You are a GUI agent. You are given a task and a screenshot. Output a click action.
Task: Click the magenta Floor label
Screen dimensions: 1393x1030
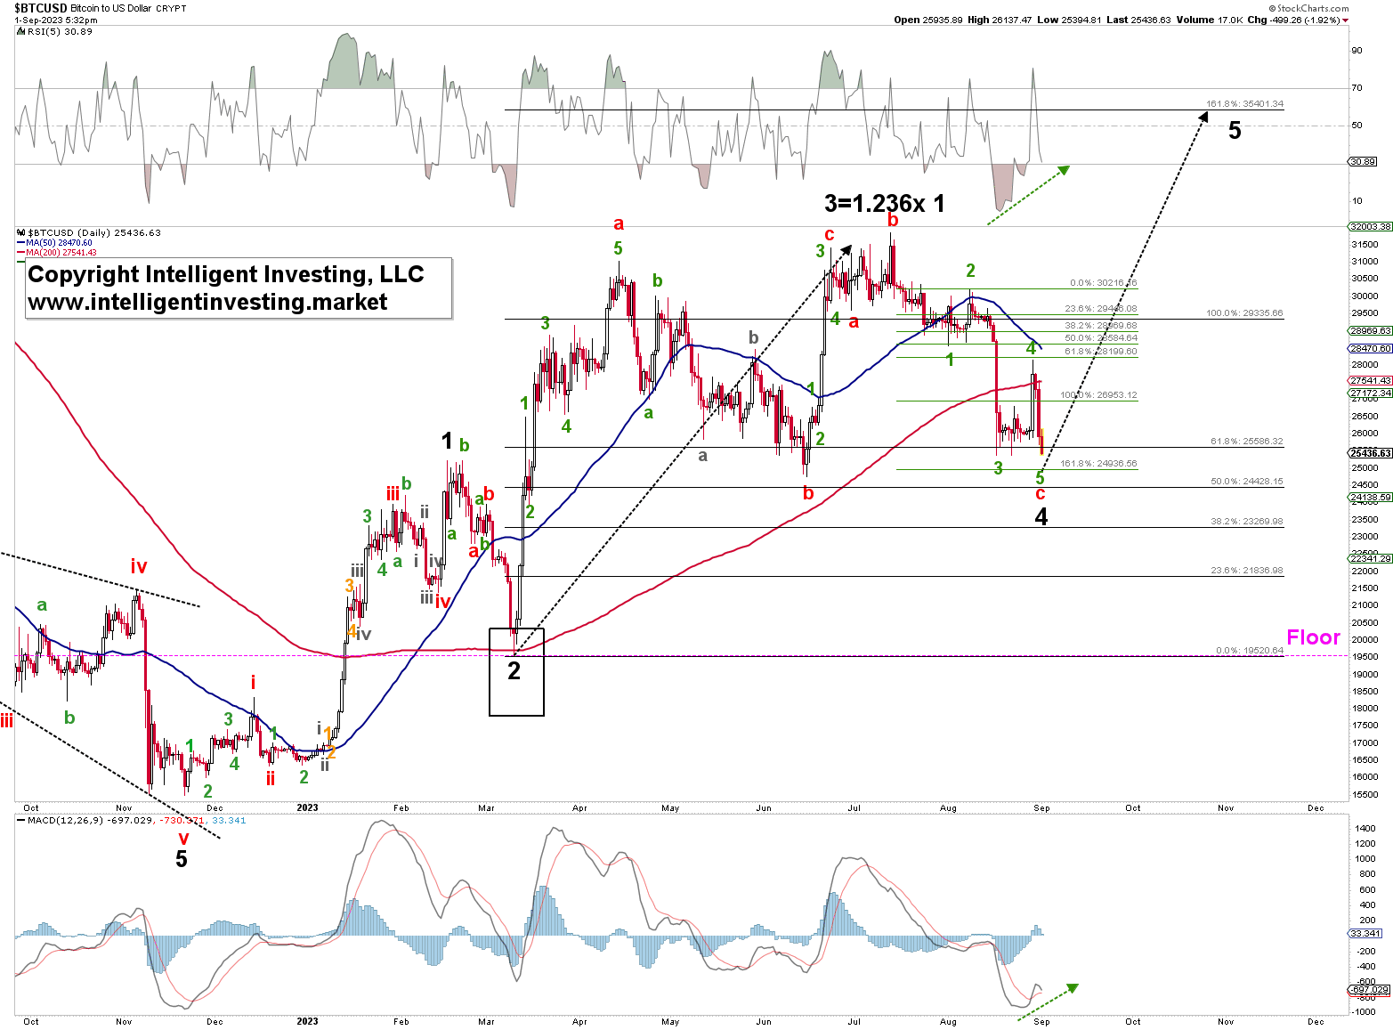point(1313,637)
